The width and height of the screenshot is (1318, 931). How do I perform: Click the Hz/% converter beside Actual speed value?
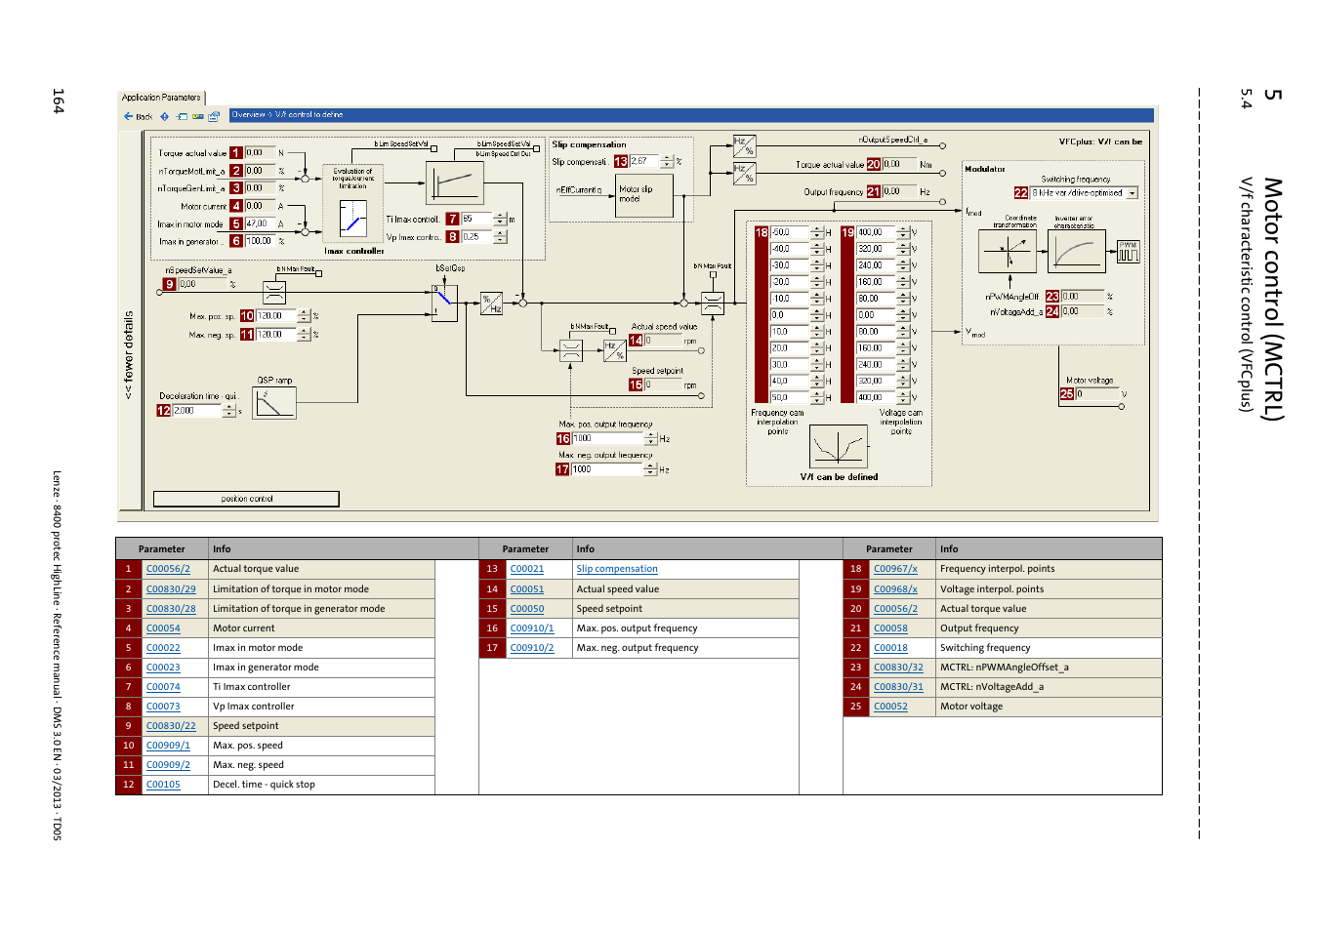pyautogui.click(x=614, y=350)
